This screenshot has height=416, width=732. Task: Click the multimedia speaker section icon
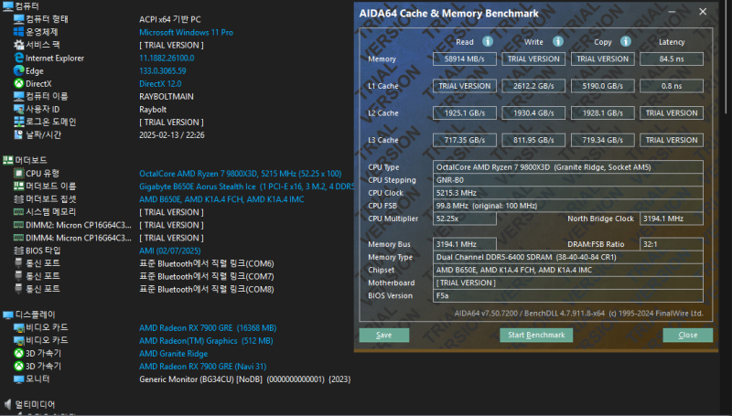click(x=7, y=404)
